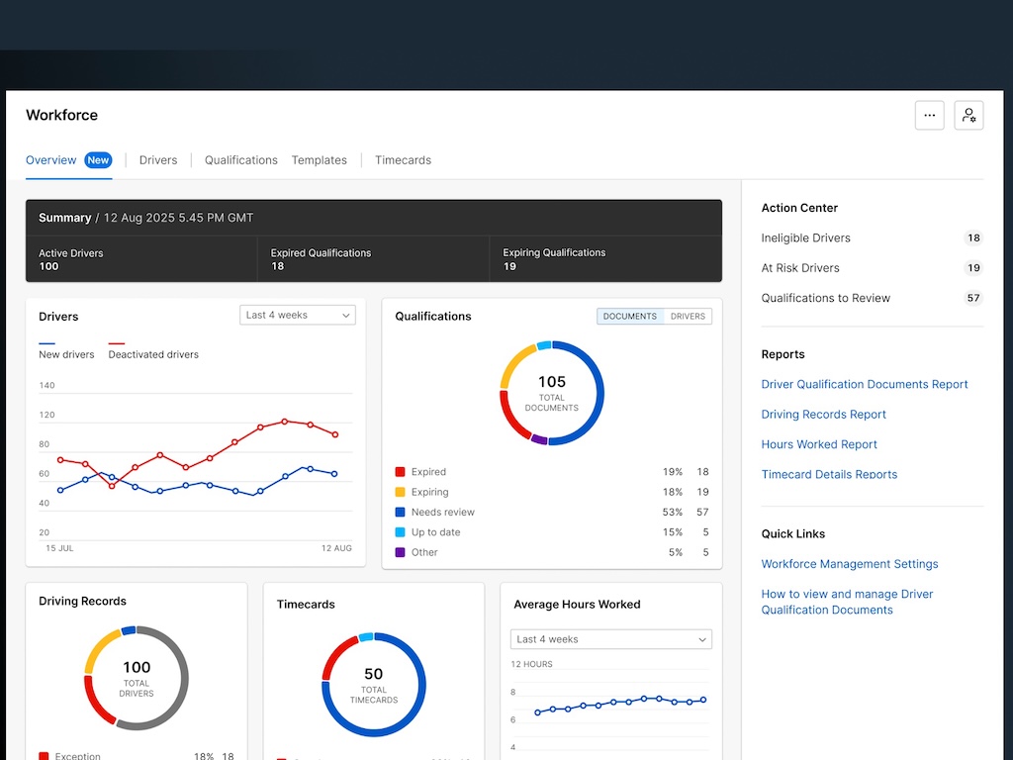Click the New badge beside Overview

[98, 160]
